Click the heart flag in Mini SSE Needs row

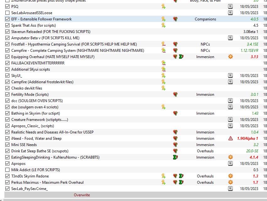[x=175, y=145]
